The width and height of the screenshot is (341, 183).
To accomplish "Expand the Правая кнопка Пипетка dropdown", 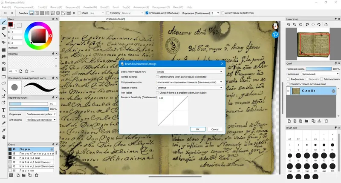I will (189, 88).
